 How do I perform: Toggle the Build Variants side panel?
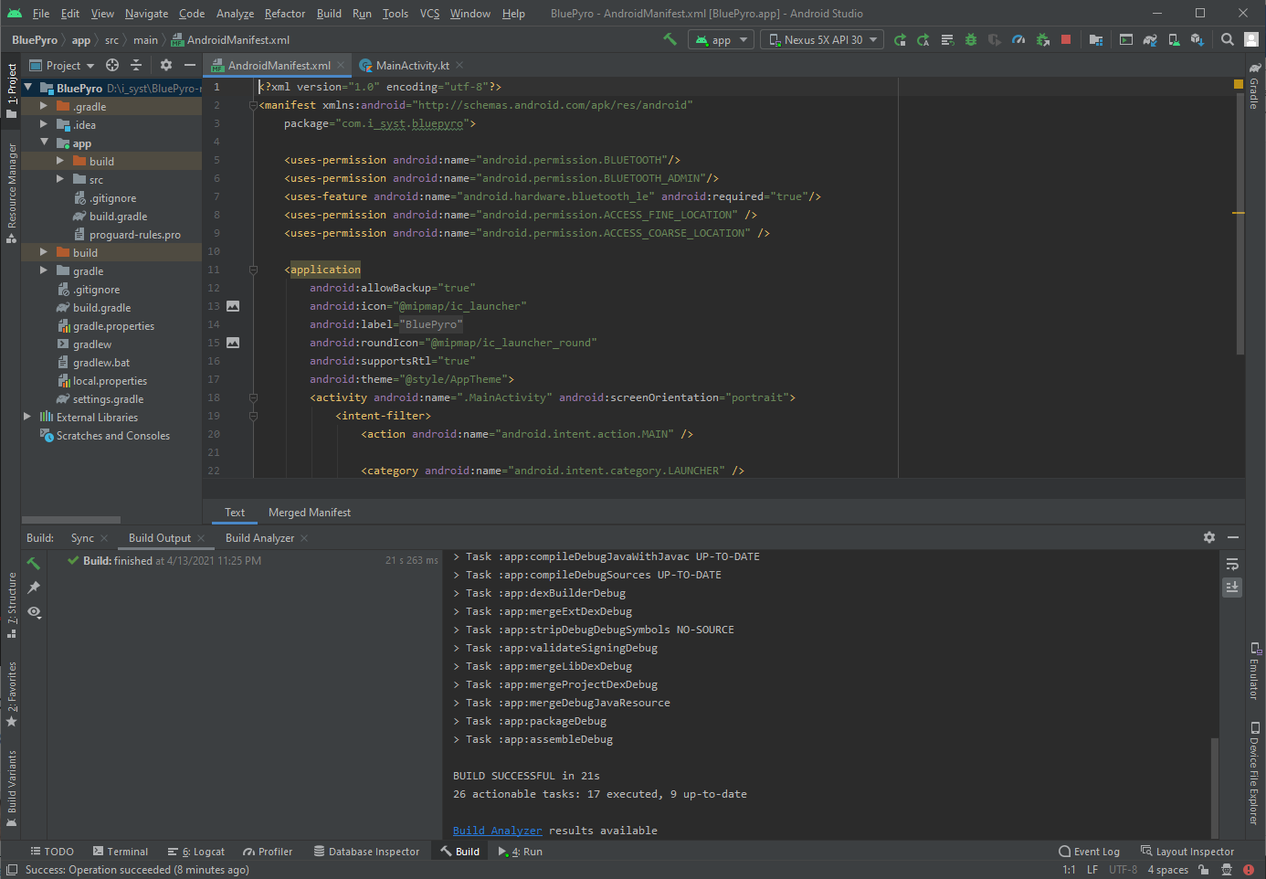coord(12,788)
